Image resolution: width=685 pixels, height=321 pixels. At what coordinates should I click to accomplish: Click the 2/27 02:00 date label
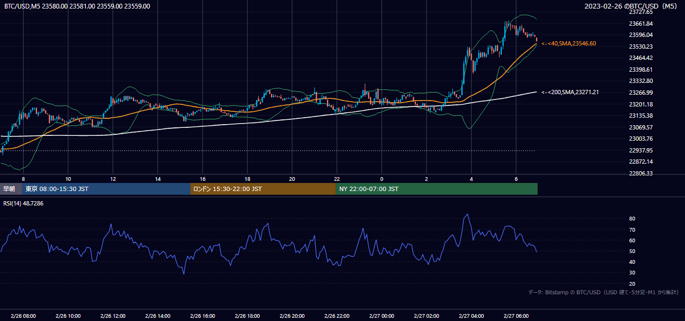click(x=427, y=316)
